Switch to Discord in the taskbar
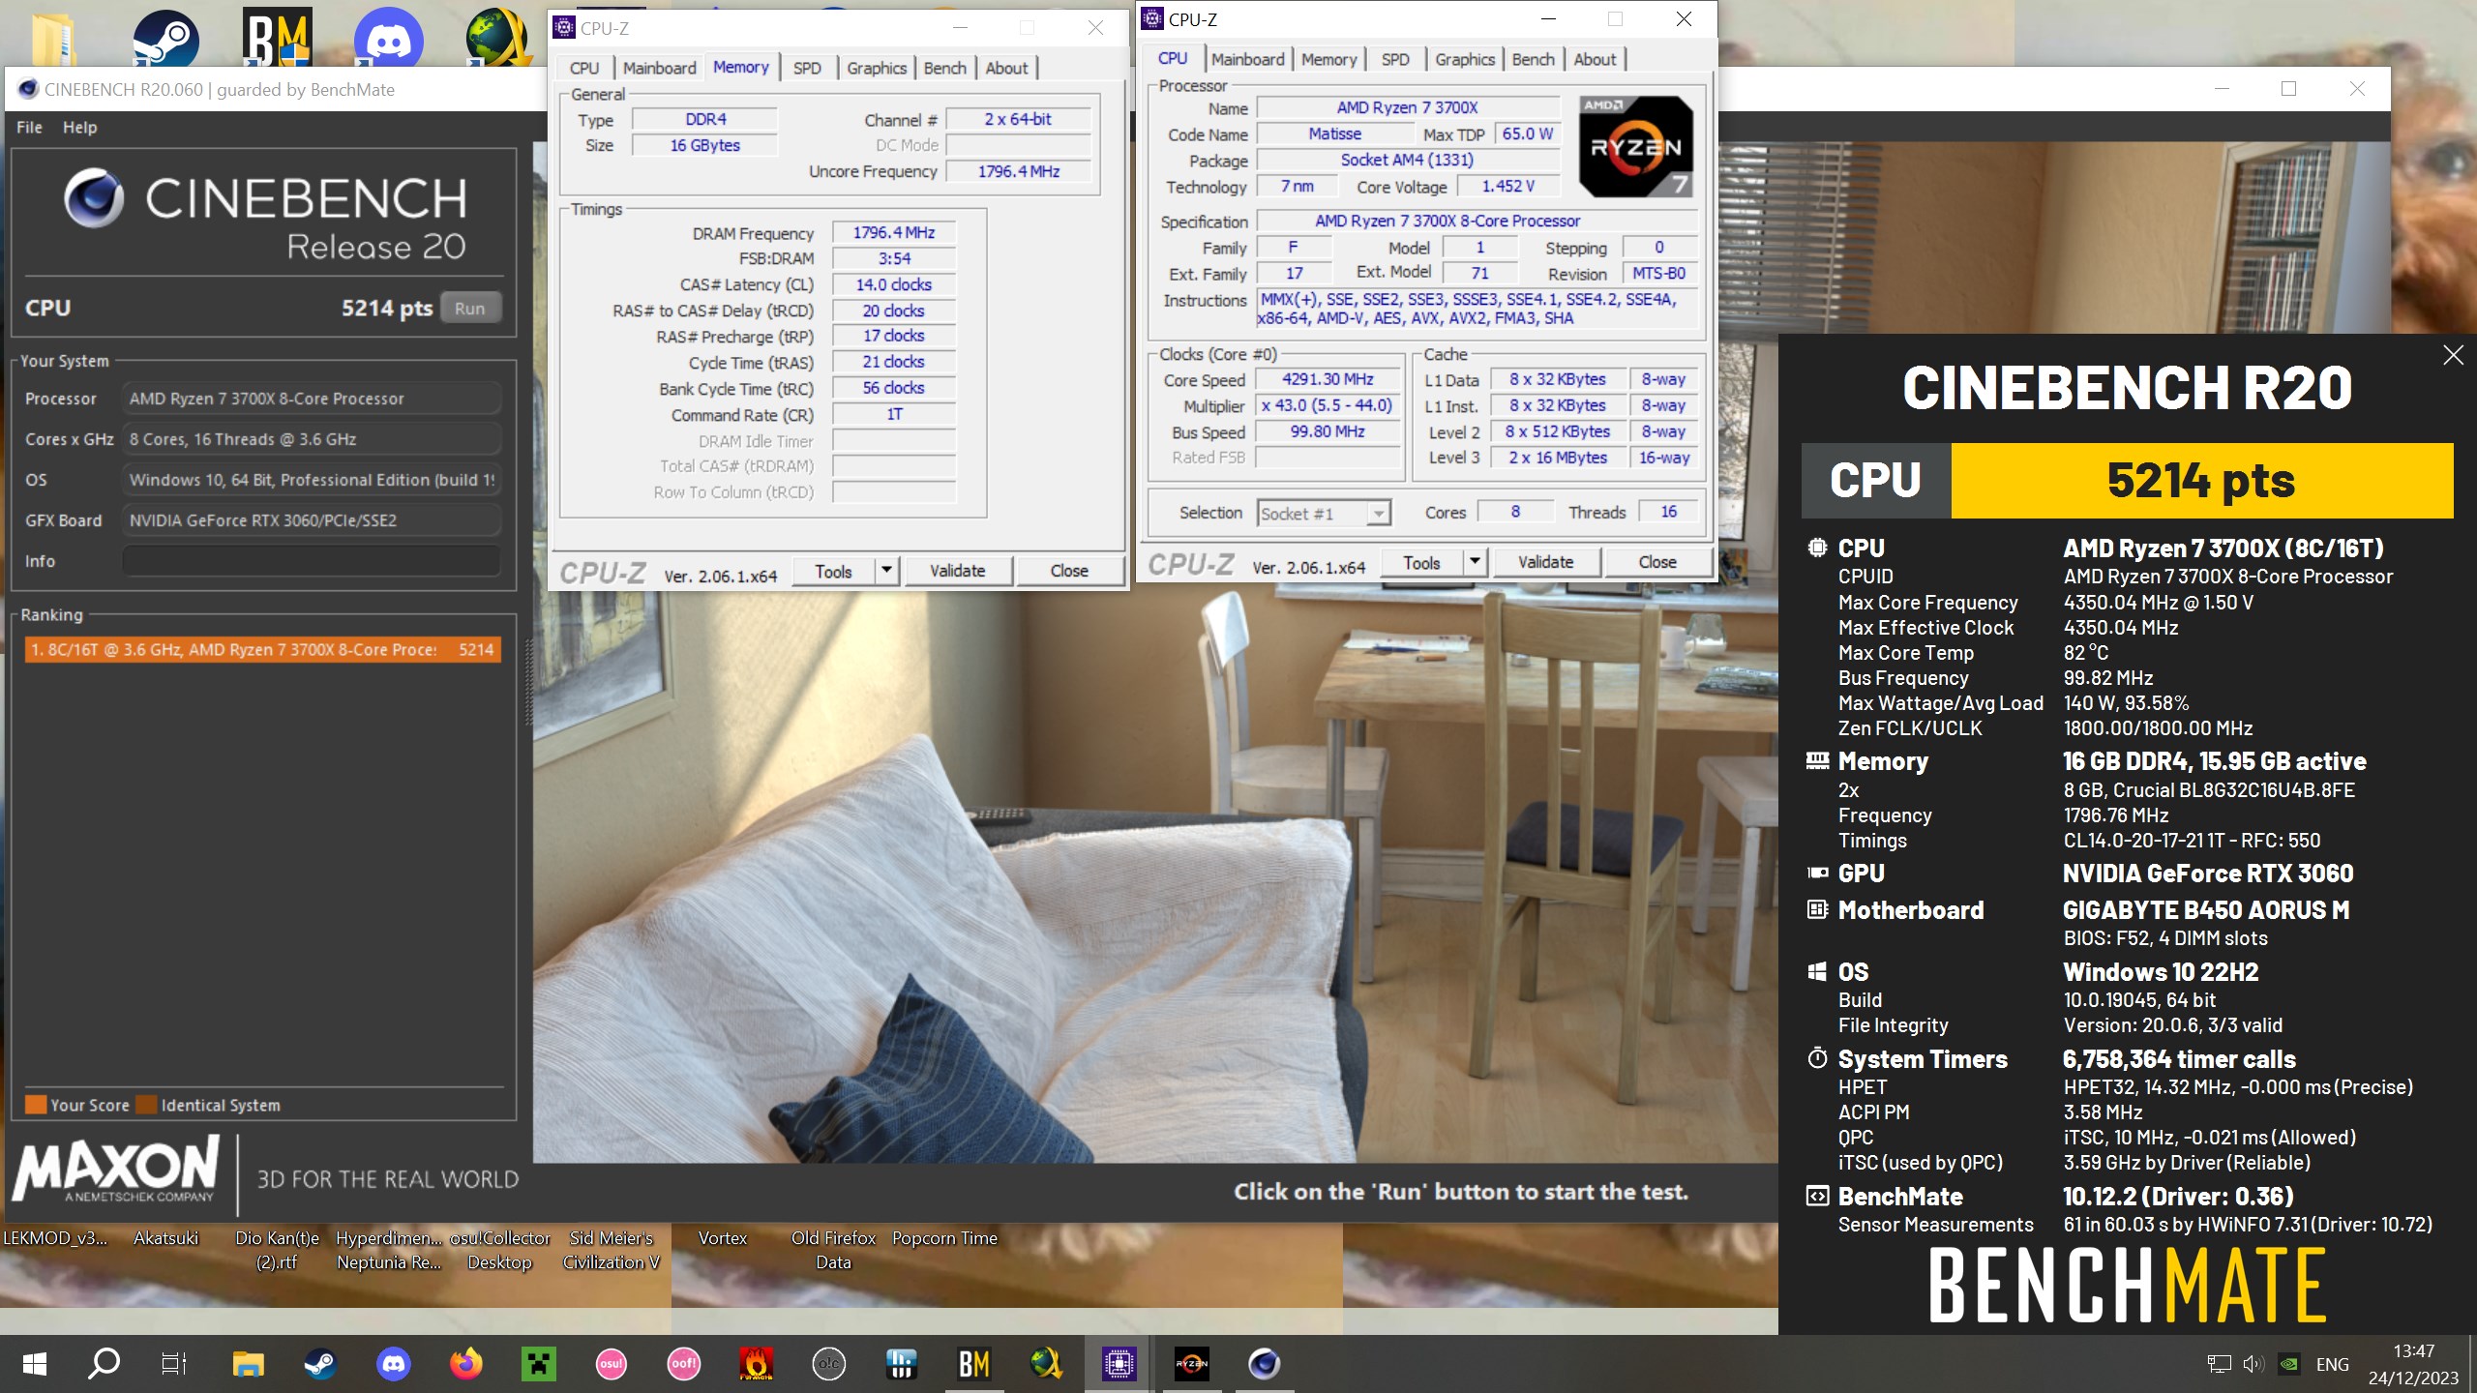This screenshot has height=1393, width=2477. (x=393, y=1364)
